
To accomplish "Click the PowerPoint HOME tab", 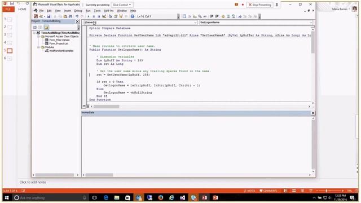I will [23, 9].
